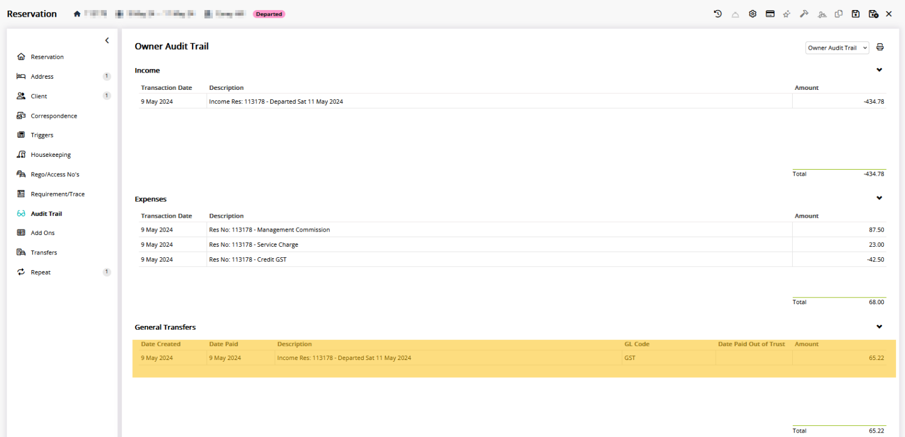The image size is (905, 437).
Task: Click the save and close icon
Action: [x=873, y=14]
